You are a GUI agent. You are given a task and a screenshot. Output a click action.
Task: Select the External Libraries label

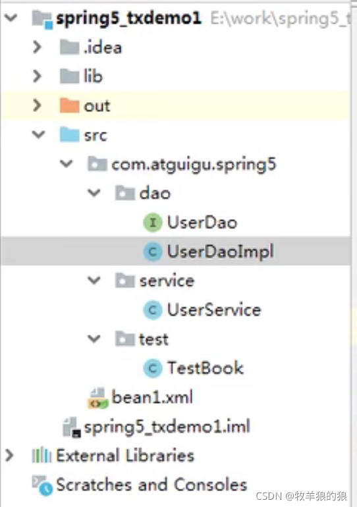125,455
